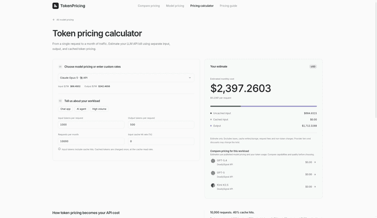Click the 10,000 requests, 40% cache hits heading
This screenshot has width=377, height=218.
(x=232, y=212)
